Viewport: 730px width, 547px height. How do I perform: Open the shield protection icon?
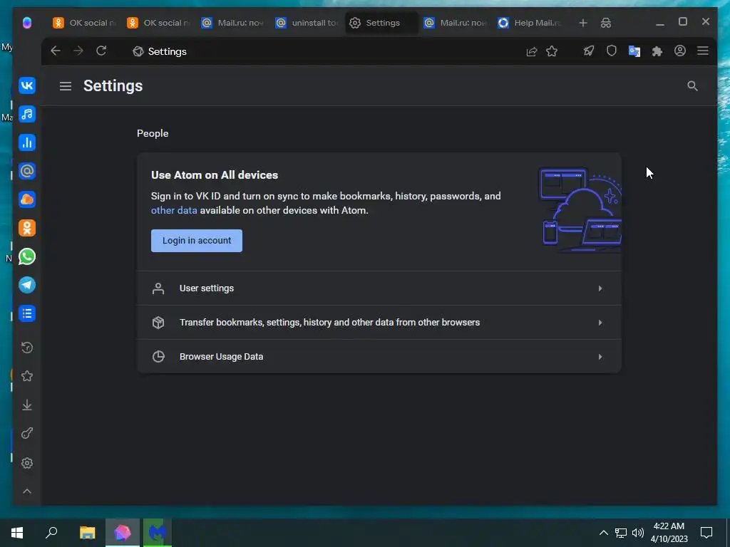611,51
